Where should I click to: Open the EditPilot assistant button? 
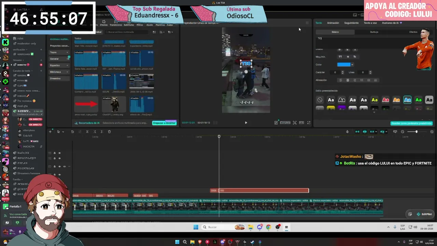(424, 214)
